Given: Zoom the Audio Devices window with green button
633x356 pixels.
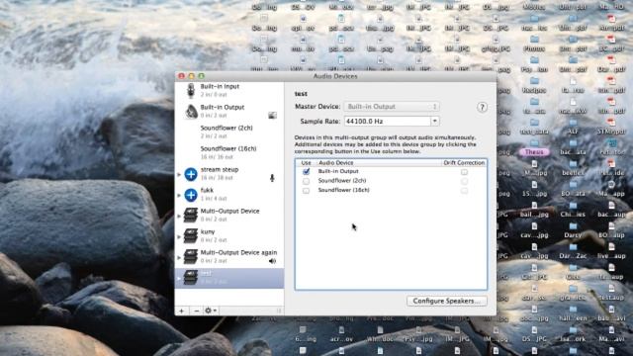Looking at the screenshot, I should (201, 76).
